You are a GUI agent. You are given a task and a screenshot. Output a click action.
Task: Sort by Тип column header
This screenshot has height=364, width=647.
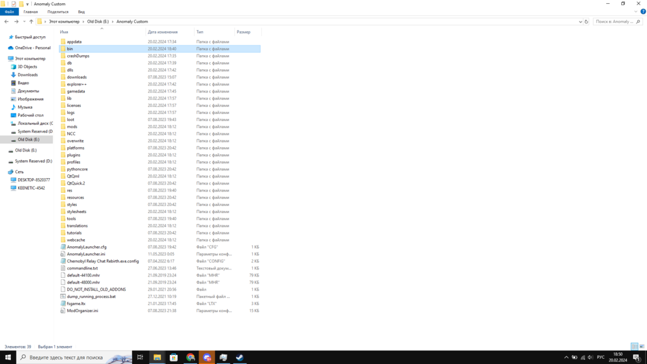click(x=200, y=32)
